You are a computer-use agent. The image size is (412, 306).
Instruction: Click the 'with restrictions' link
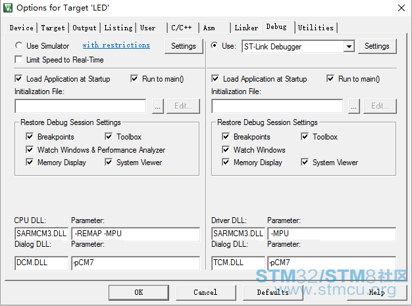point(116,45)
